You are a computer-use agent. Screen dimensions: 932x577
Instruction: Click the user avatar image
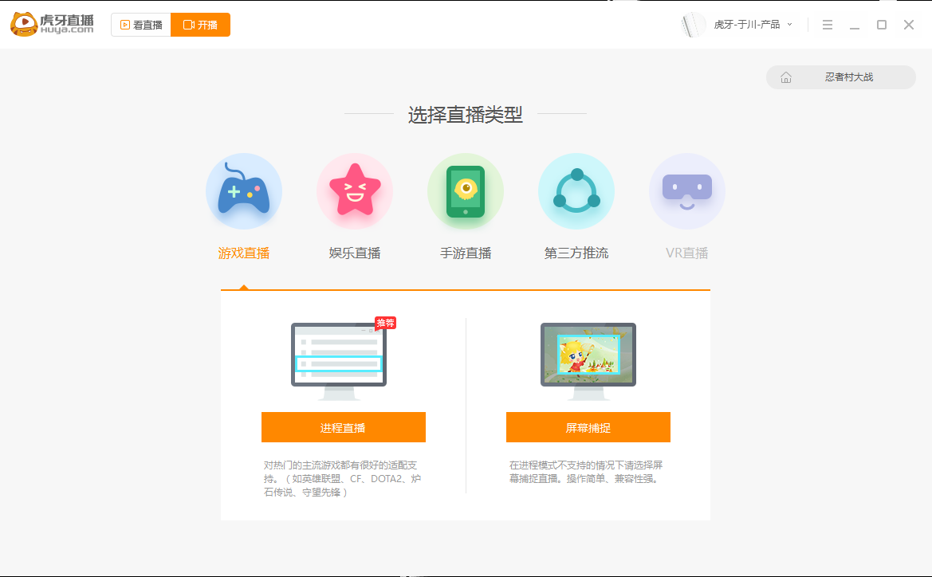point(693,25)
